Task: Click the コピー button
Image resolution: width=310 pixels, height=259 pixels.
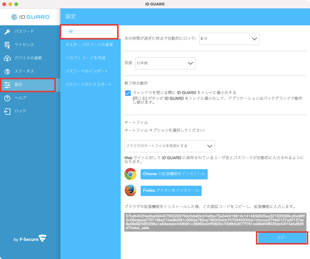Action: (282, 238)
